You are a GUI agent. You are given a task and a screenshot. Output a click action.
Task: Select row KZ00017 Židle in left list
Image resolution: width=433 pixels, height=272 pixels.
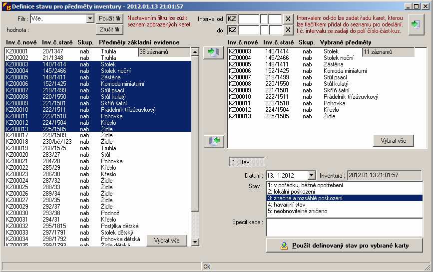[x=98, y=135]
